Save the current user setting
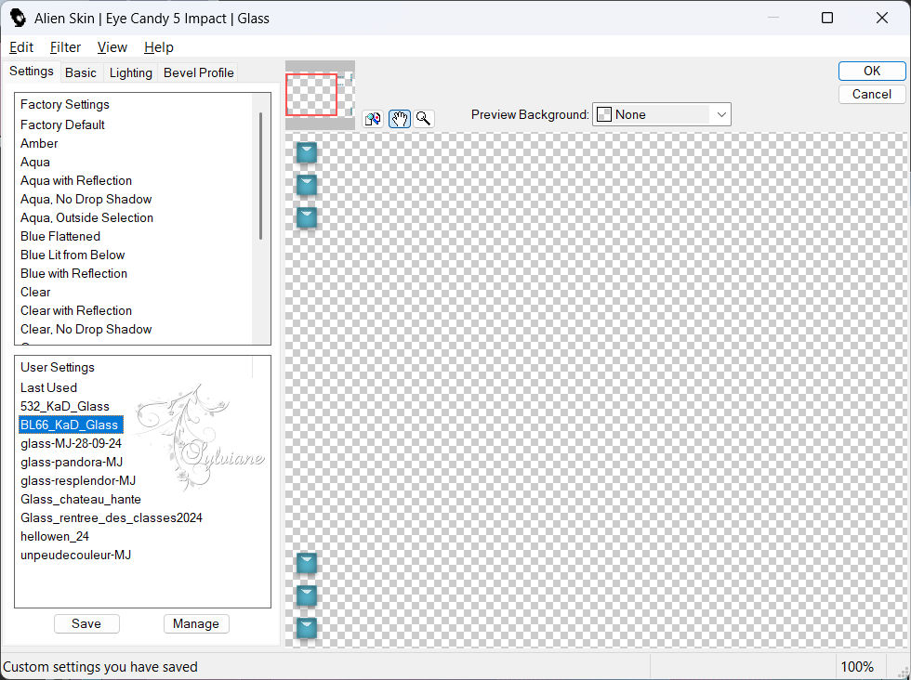Image resolution: width=911 pixels, height=680 pixels. [x=86, y=623]
